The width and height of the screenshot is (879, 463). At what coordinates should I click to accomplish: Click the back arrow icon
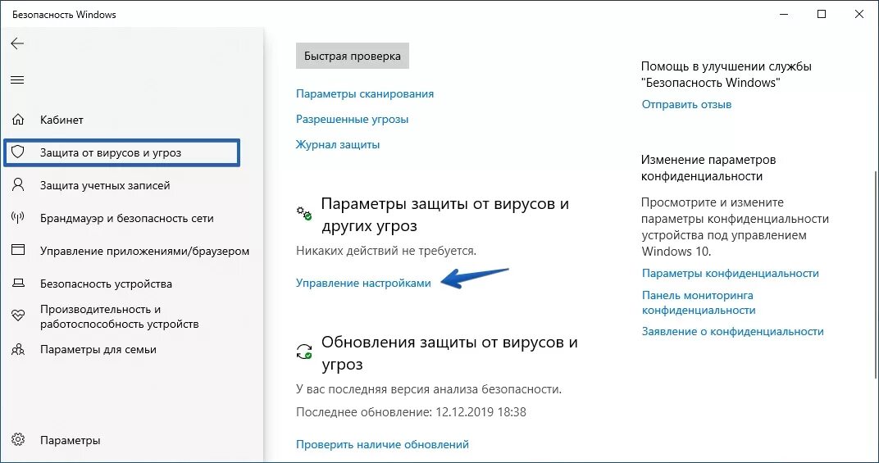(17, 43)
